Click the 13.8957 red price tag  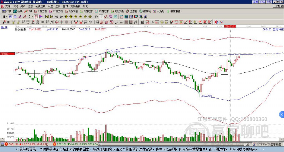tap(7, 54)
